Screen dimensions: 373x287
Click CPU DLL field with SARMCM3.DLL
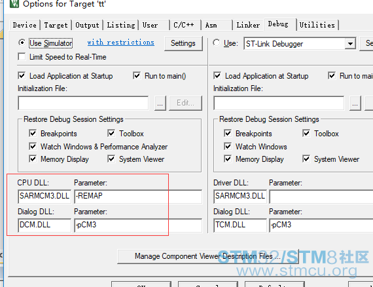pos(44,197)
